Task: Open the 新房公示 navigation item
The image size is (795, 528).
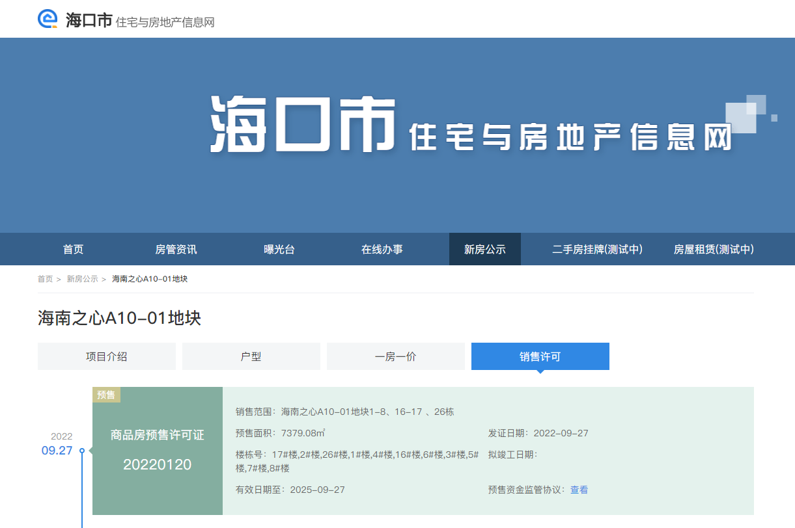Action: click(x=484, y=249)
